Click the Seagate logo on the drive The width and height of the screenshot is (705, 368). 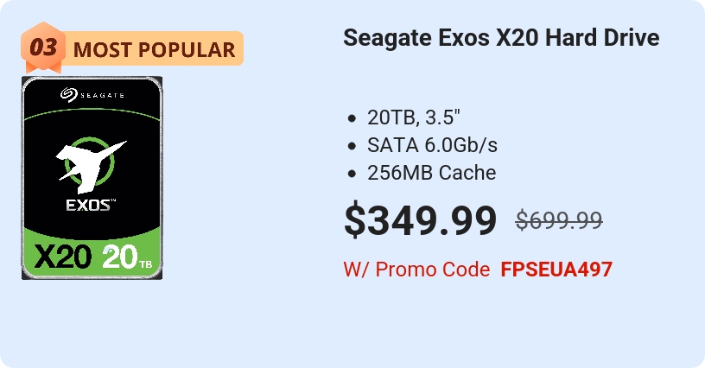(92, 95)
